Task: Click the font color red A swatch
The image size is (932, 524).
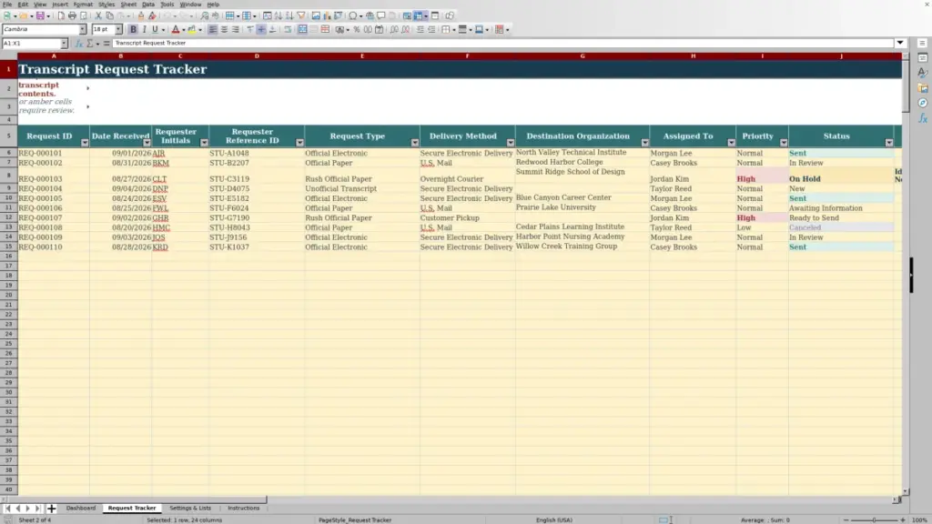Action: click(176, 29)
